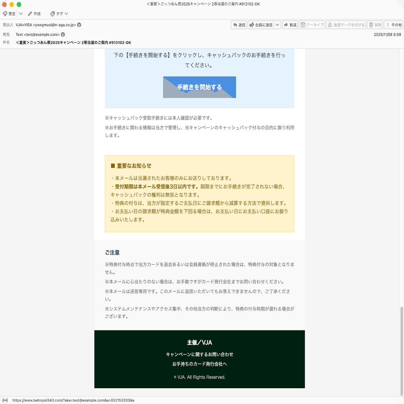Click the アーカイブ (Archive) button

[x=312, y=25]
